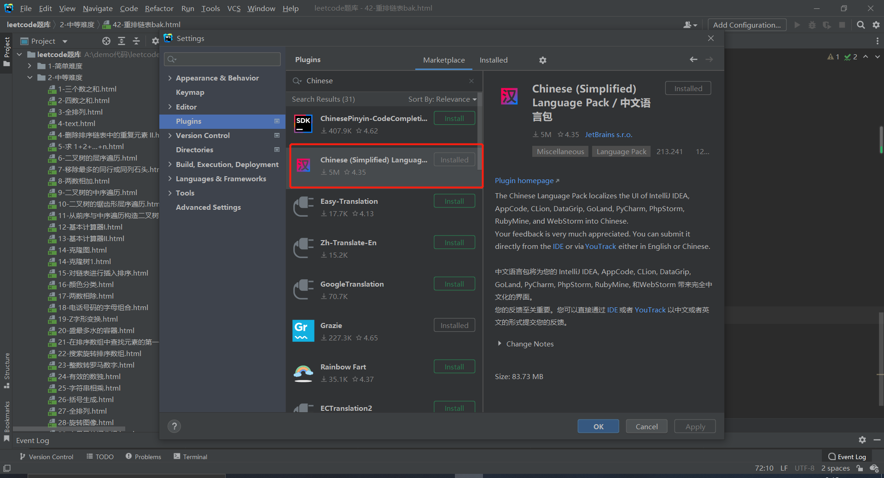This screenshot has height=478, width=884.
Task: Switch to Marketplace tab
Action: (x=444, y=60)
